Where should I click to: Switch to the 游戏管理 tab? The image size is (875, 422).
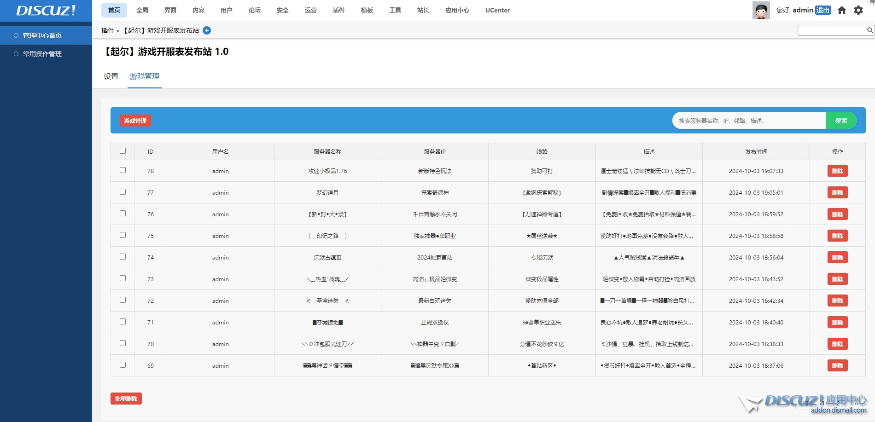145,76
